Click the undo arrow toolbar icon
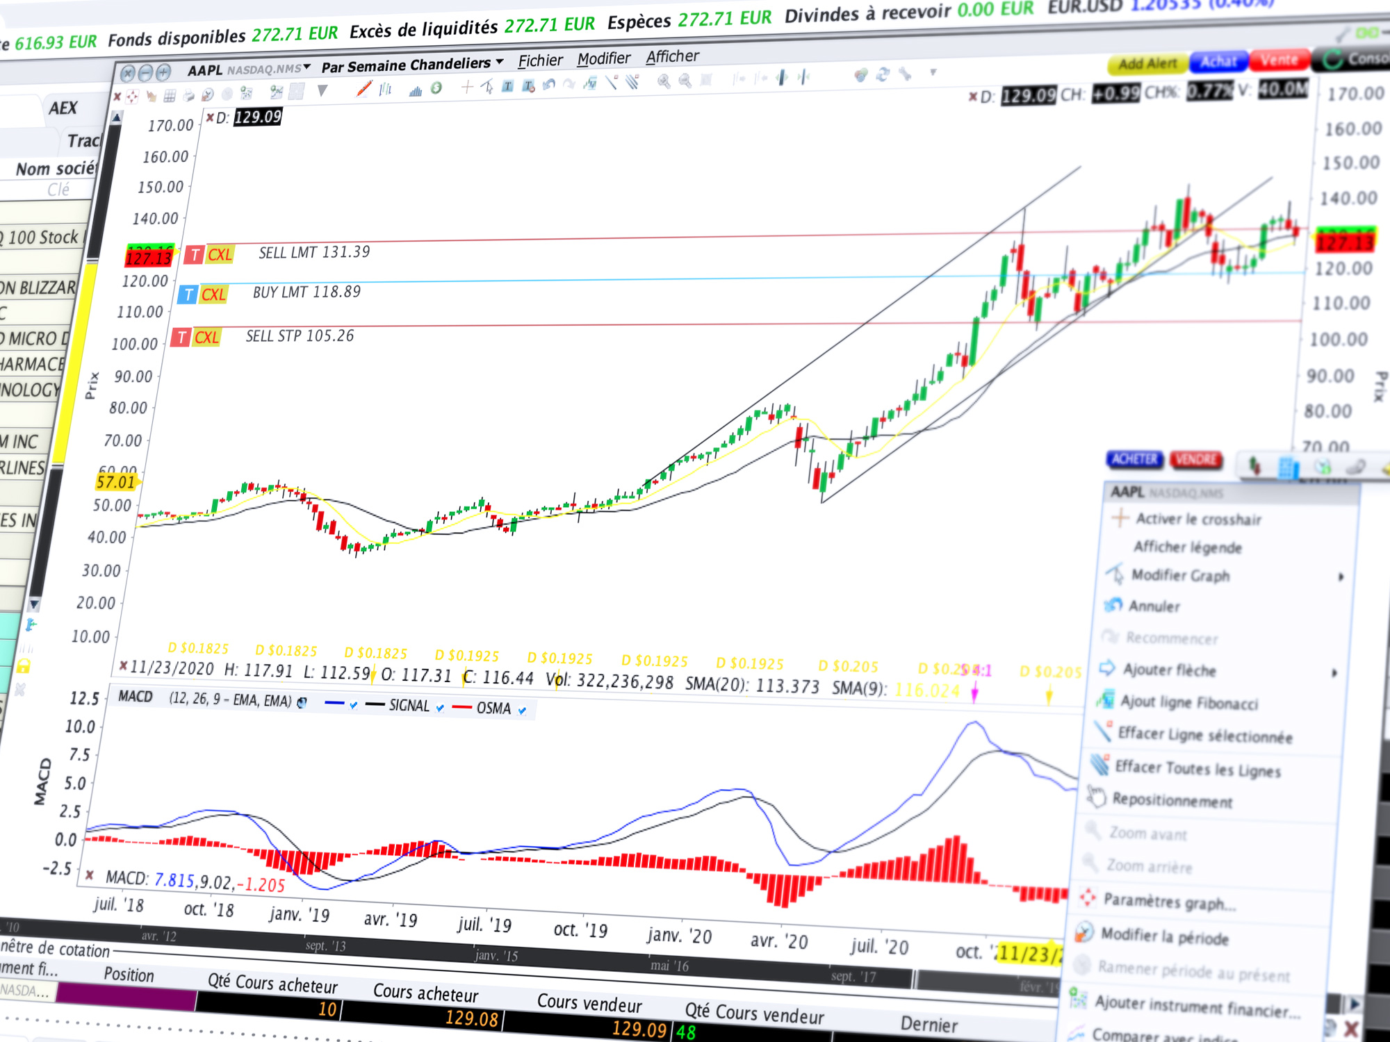Viewport: 1390px width, 1042px height. (549, 84)
